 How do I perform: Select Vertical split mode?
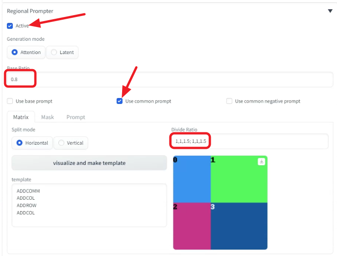71,143
